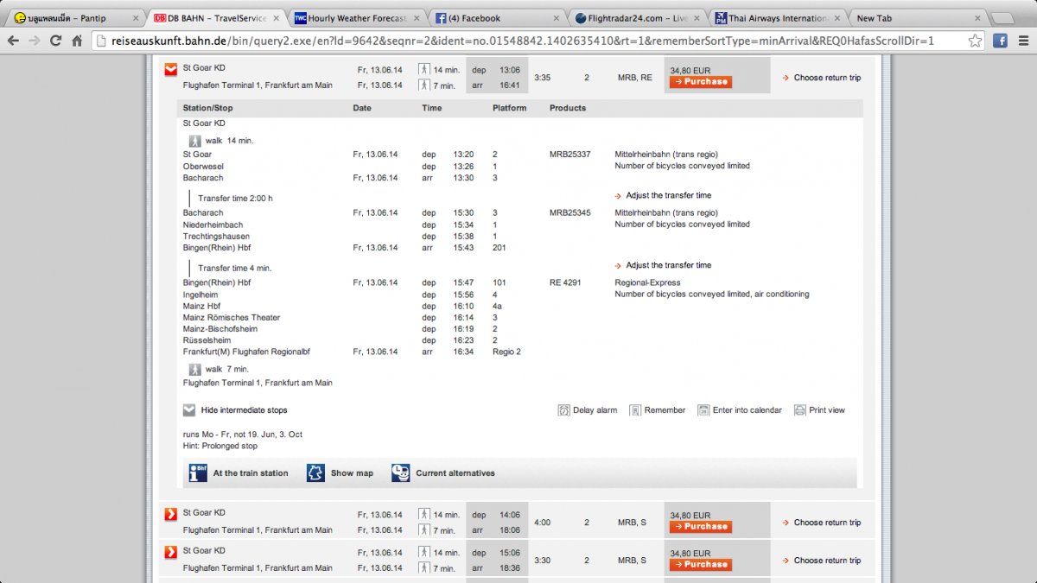
Task: Click the Trechtingshausen stop name
Action: point(216,237)
